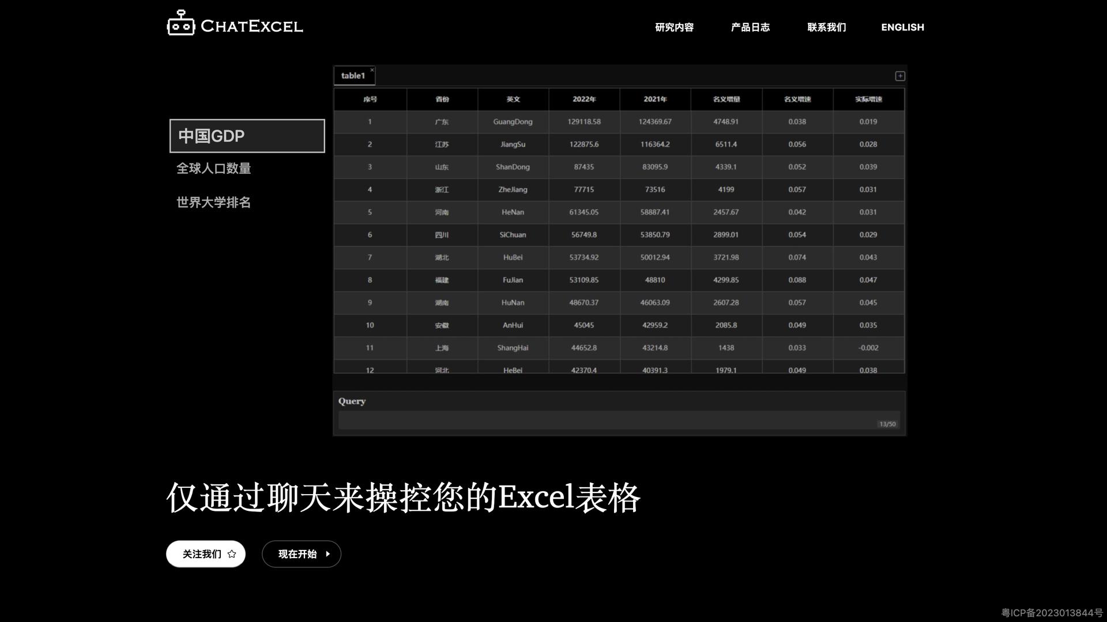The height and width of the screenshot is (622, 1107).
Task: Switch to the table1 tab
Action: pos(353,75)
